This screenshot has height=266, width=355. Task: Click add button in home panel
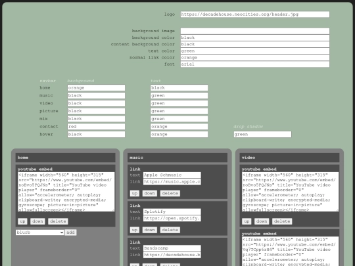pyautogui.click(x=70, y=233)
